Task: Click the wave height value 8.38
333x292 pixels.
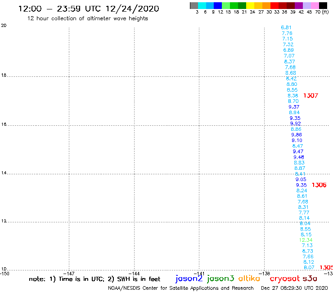Action: pyautogui.click(x=292, y=96)
